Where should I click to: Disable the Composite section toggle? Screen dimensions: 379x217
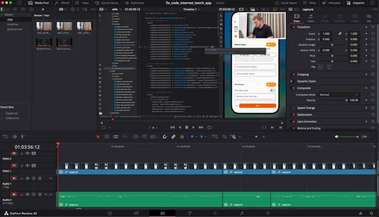[x=293, y=88]
